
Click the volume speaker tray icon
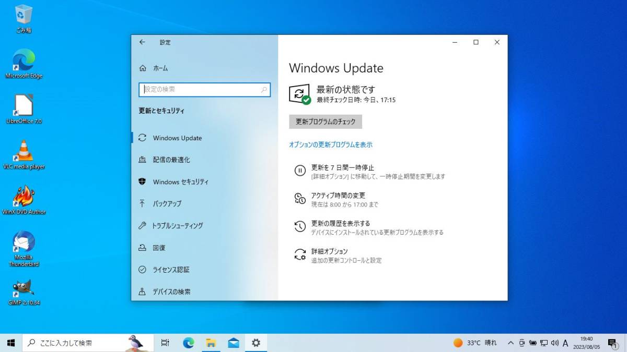click(554, 343)
